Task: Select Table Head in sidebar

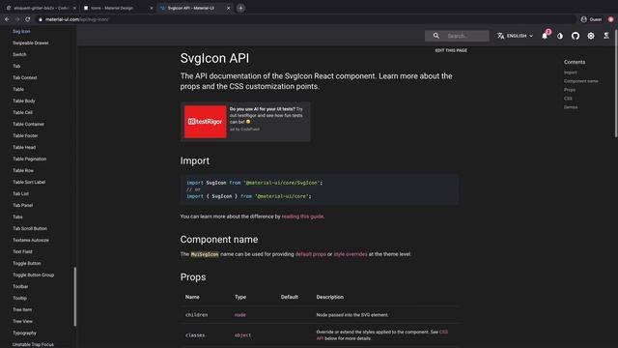Action: coord(24,147)
